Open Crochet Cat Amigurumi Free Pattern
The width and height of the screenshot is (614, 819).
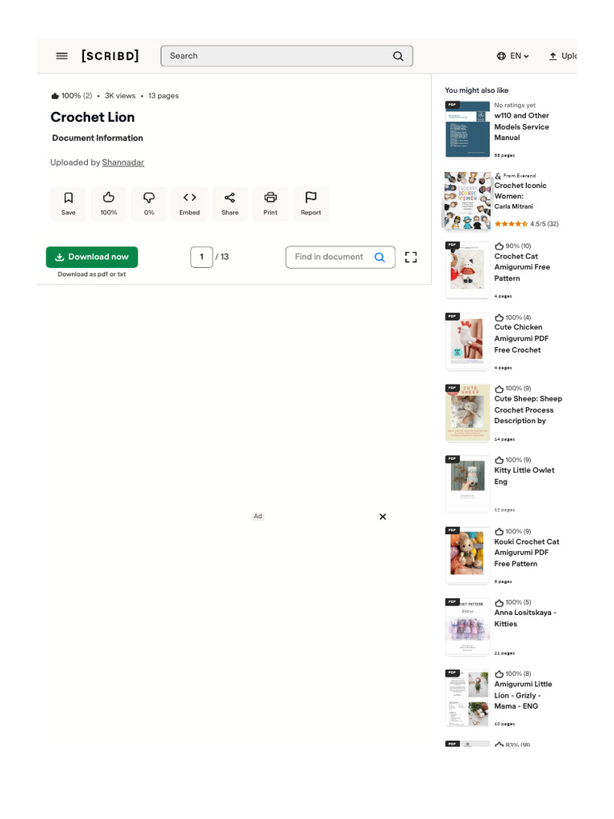tap(521, 267)
